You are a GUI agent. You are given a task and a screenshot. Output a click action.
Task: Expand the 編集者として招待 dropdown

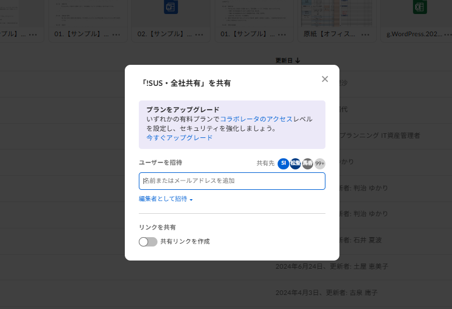(x=166, y=199)
